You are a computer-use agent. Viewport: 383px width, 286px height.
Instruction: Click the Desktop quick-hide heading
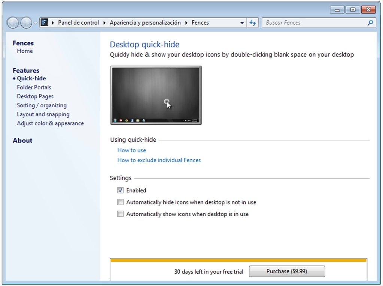coord(145,44)
